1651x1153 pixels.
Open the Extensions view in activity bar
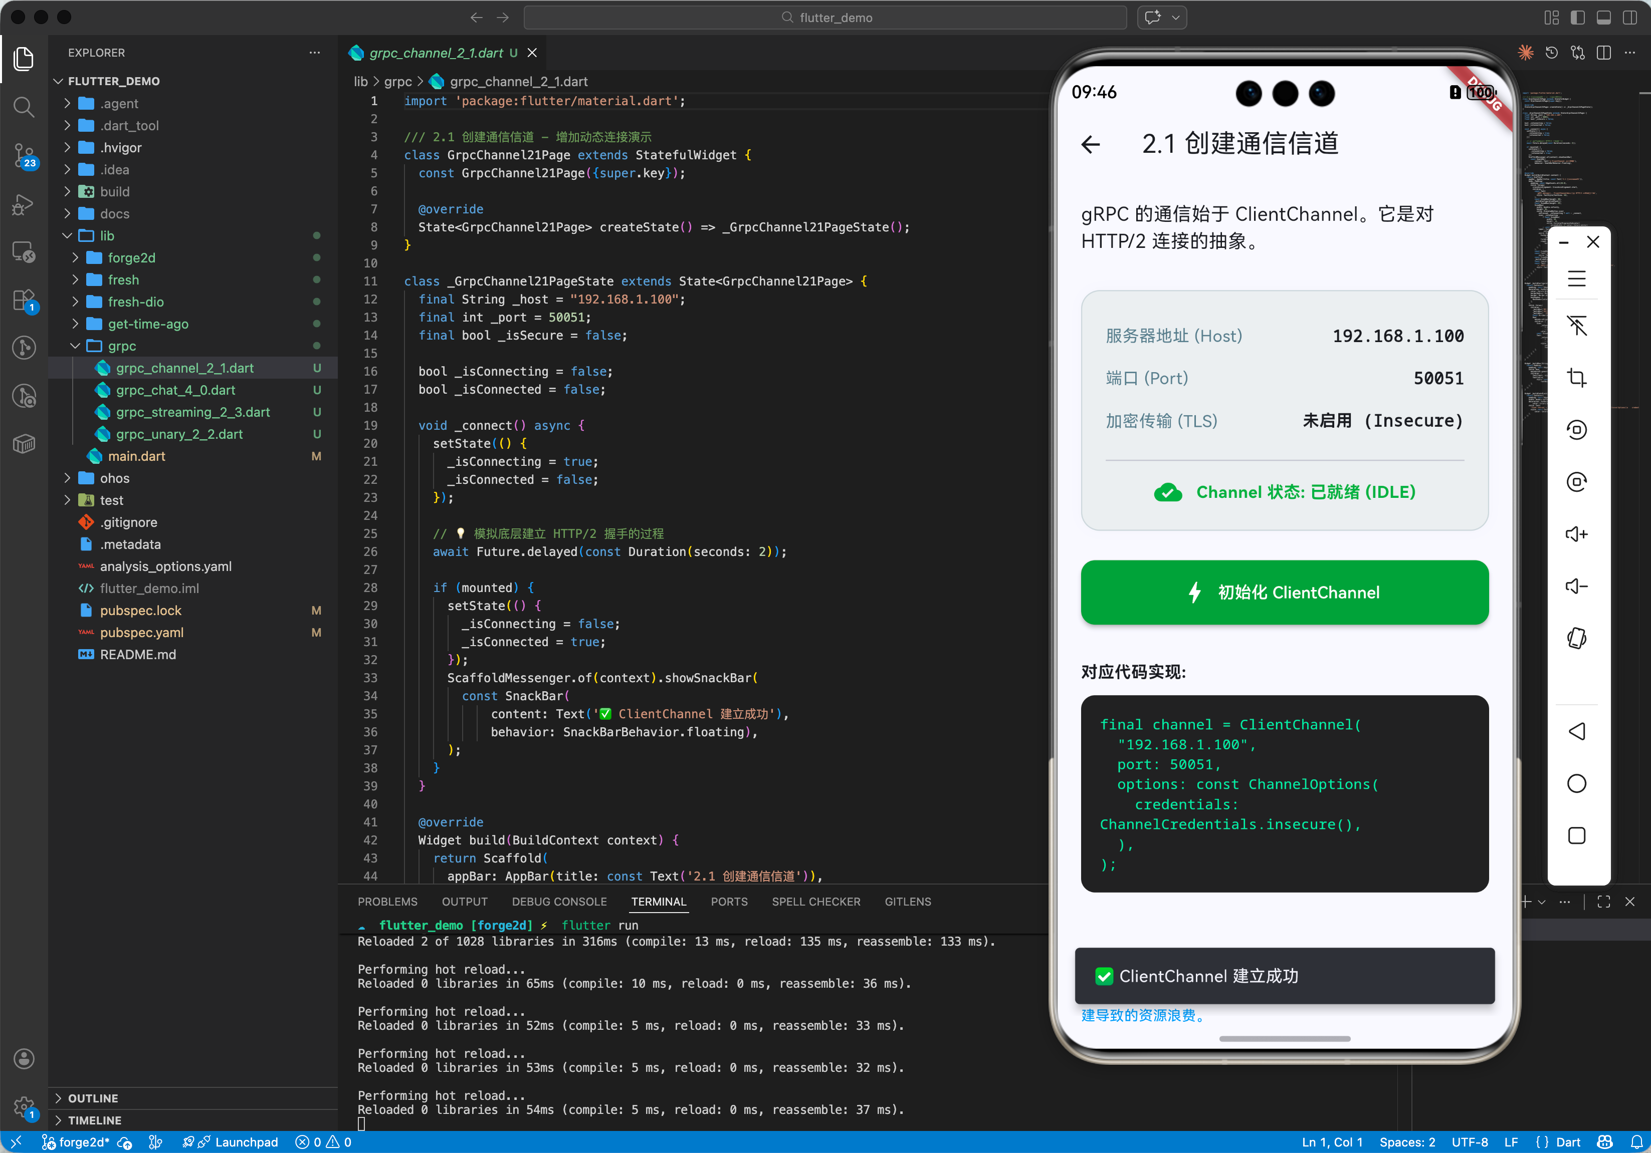[24, 300]
